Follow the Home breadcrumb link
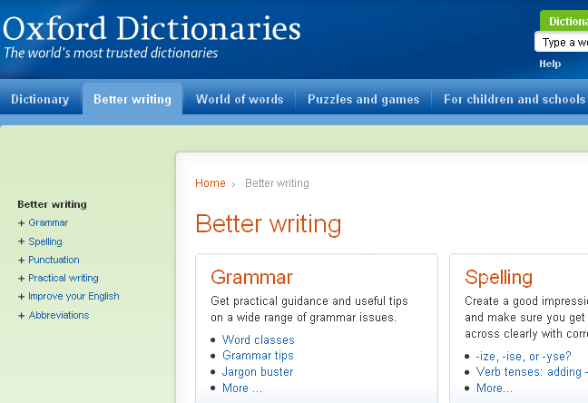 (211, 183)
